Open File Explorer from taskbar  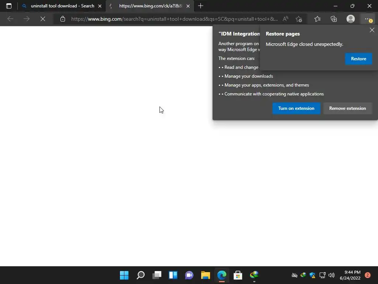(x=205, y=275)
